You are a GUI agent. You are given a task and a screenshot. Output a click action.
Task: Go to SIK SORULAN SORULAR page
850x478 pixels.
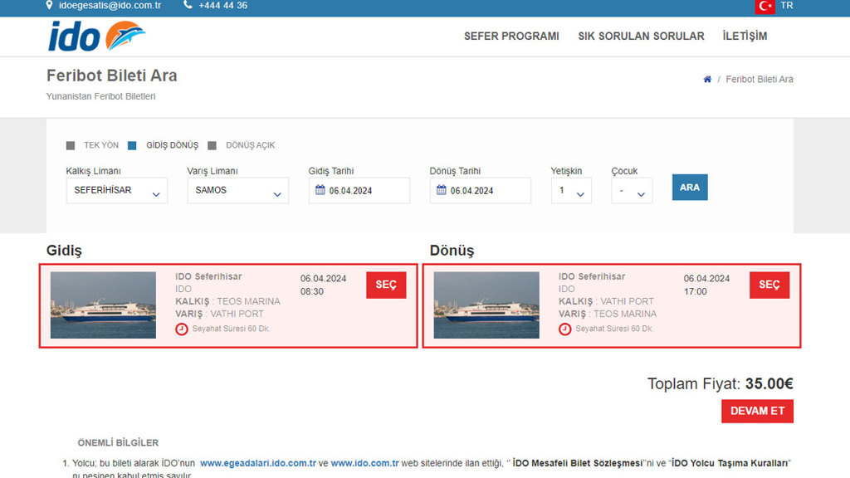[x=641, y=37]
